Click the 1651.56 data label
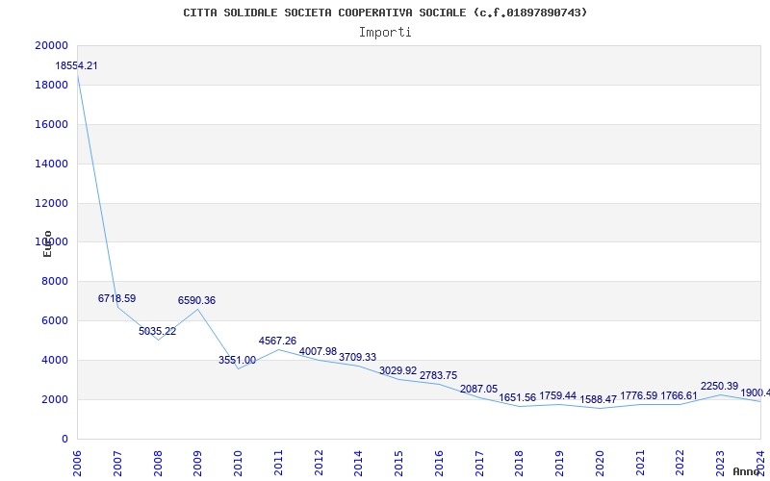This screenshot has width=770, height=481. pyautogui.click(x=518, y=397)
